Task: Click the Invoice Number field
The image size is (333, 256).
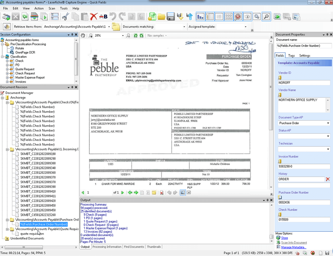Action: [x=304, y=166]
